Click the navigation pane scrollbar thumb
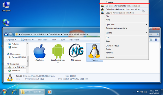This screenshot has height=95, width=163. pos(27,61)
